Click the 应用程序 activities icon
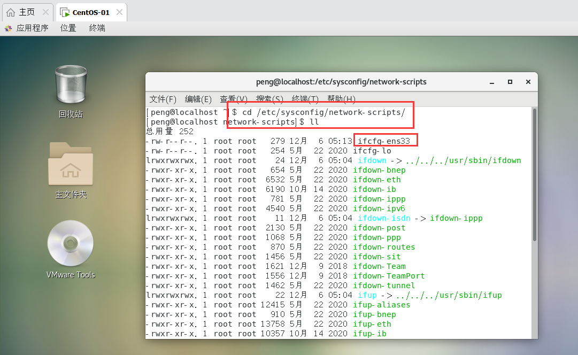Image resolution: width=578 pixels, height=355 pixels. pos(8,28)
